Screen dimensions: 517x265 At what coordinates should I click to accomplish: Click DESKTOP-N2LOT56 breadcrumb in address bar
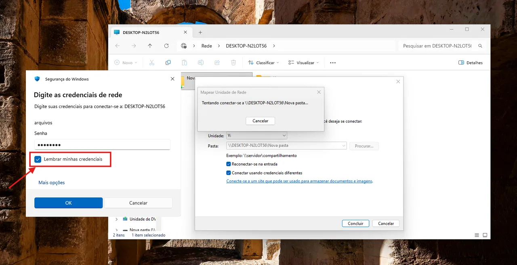(x=246, y=46)
